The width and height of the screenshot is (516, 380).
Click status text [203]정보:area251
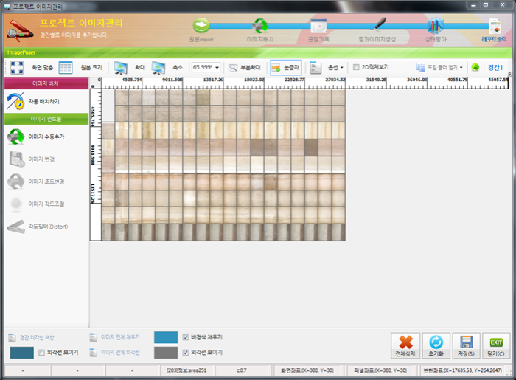coord(186,370)
